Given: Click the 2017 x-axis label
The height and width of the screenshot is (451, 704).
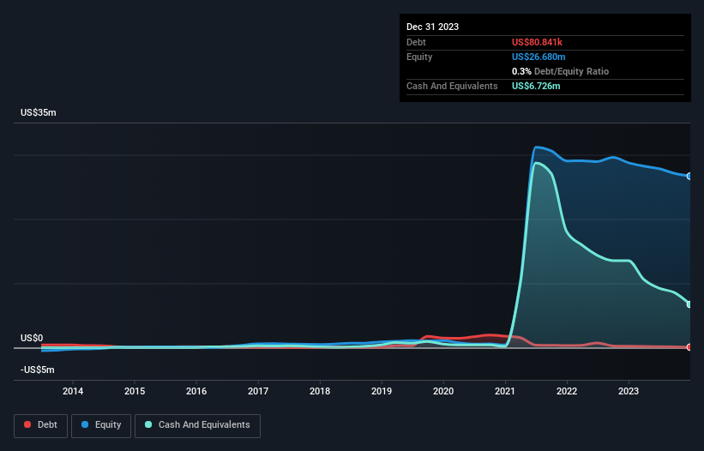Looking at the screenshot, I should (258, 391).
